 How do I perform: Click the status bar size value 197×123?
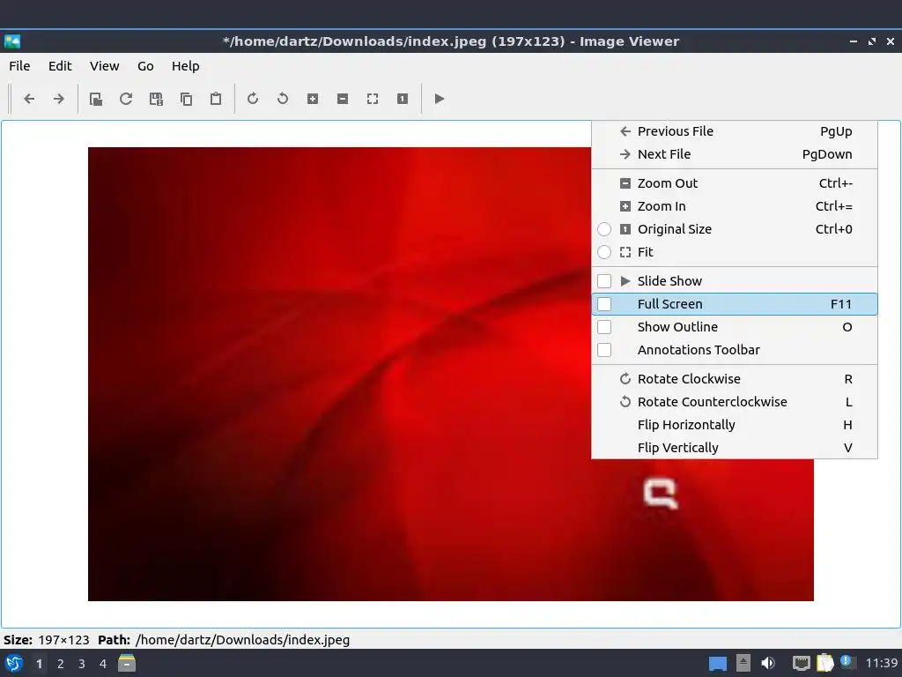point(63,640)
